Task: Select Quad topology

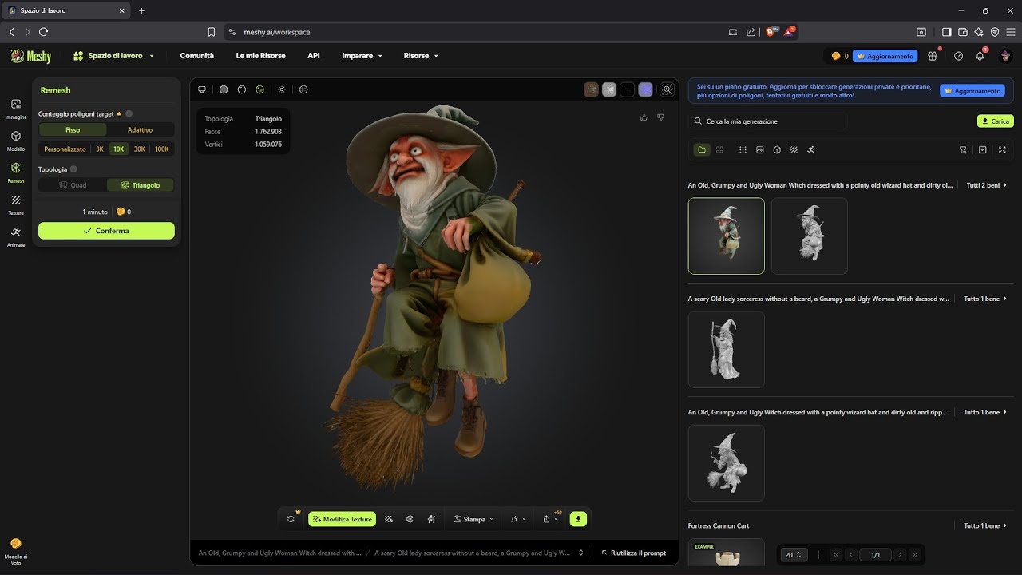Action: click(73, 185)
